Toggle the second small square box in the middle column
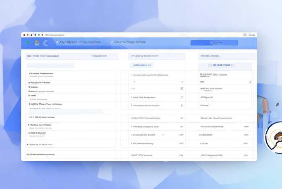The height and width of the screenshot is (189, 282). coord(182,97)
